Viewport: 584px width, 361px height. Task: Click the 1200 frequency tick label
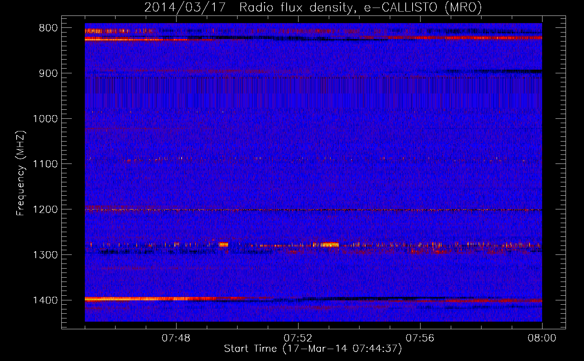pos(45,209)
